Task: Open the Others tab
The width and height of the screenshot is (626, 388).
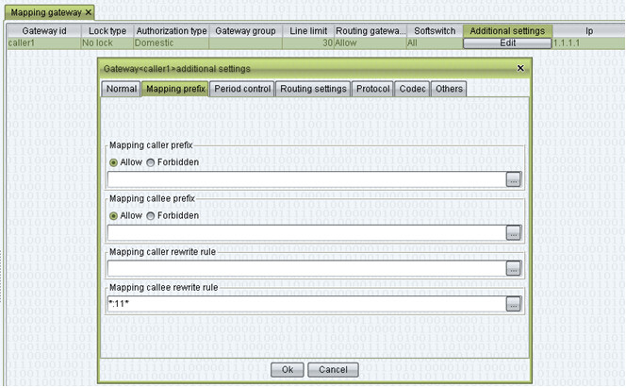Action: click(x=449, y=89)
